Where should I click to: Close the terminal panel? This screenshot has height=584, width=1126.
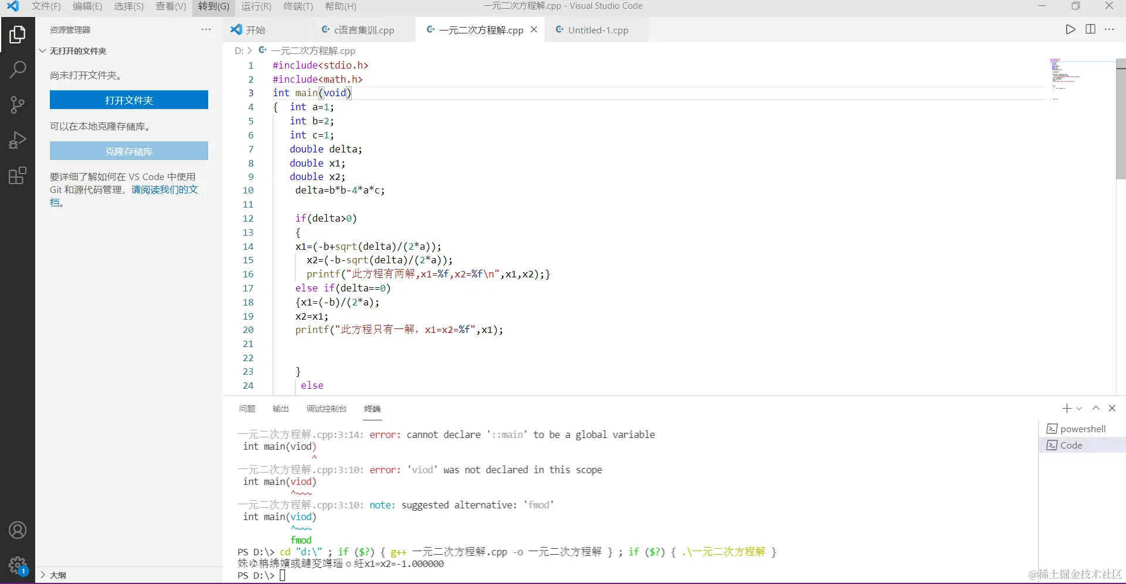(1112, 408)
